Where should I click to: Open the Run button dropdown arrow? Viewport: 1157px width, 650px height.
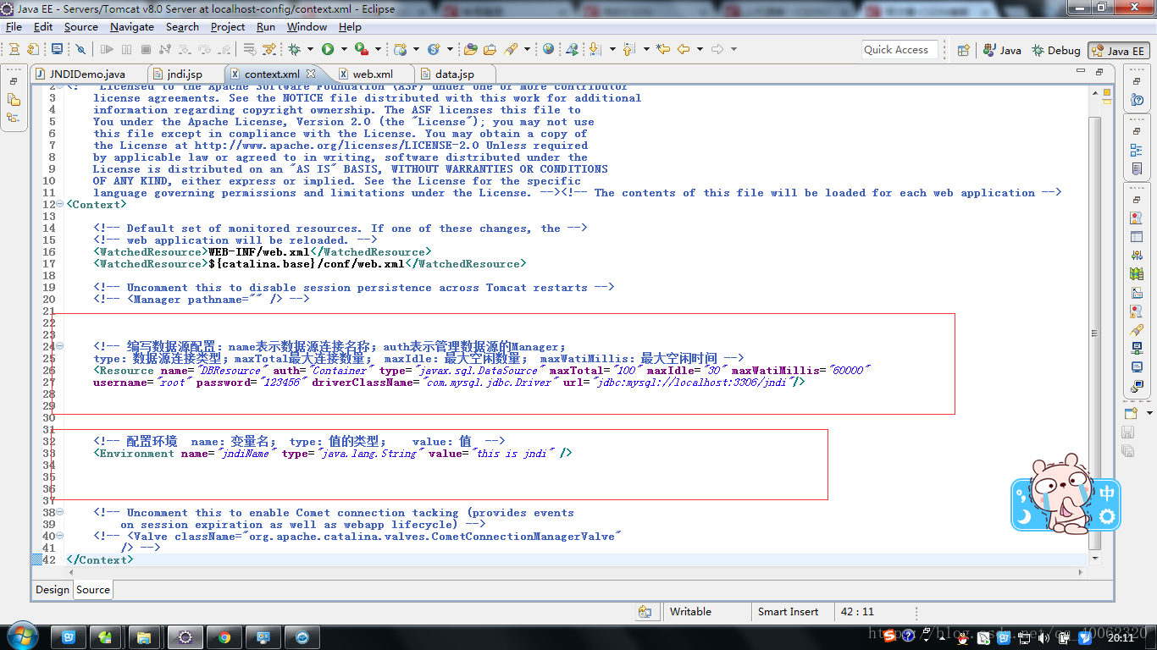344,49
